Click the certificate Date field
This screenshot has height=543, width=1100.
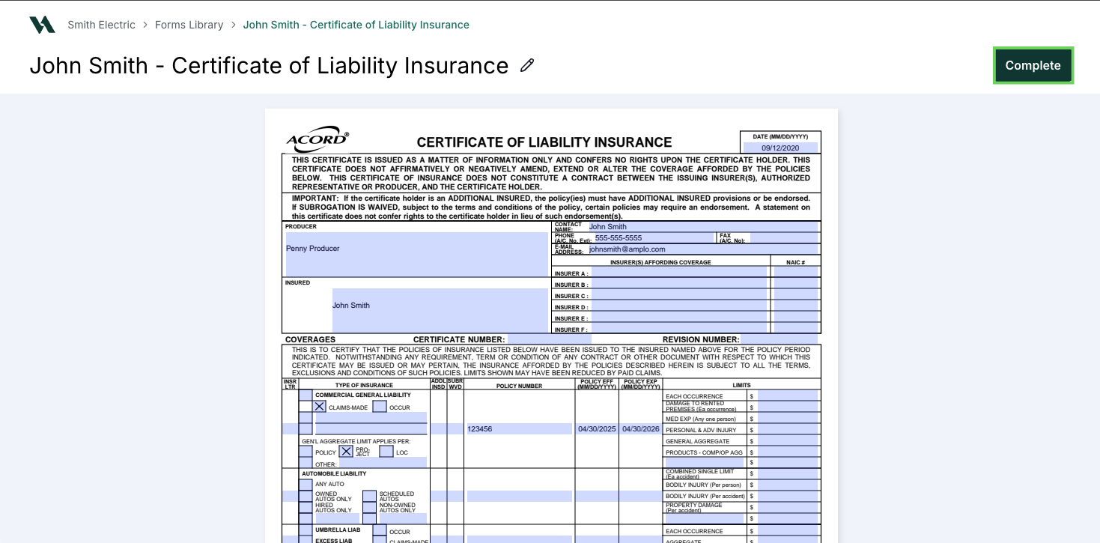(x=780, y=148)
